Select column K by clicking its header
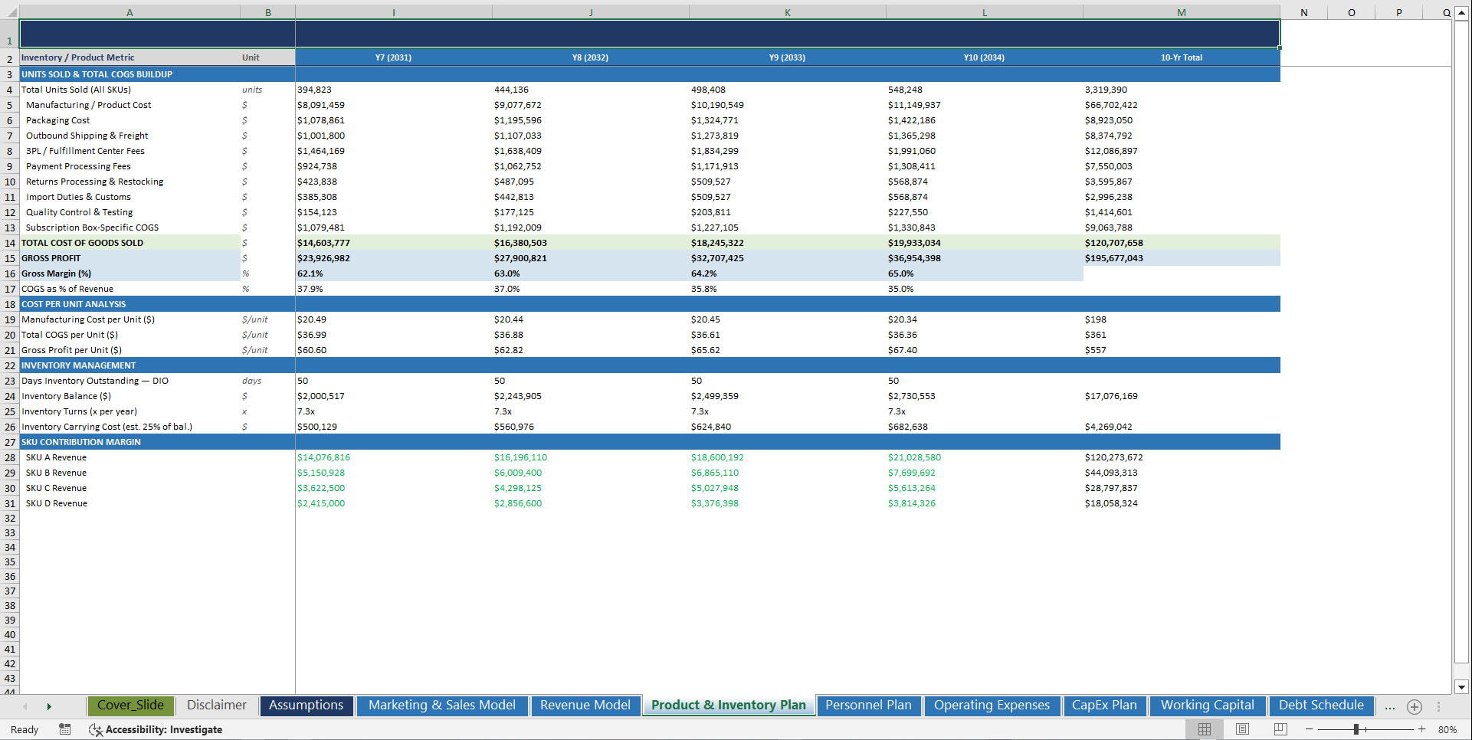Viewport: 1472px width, 740px height. tap(787, 12)
